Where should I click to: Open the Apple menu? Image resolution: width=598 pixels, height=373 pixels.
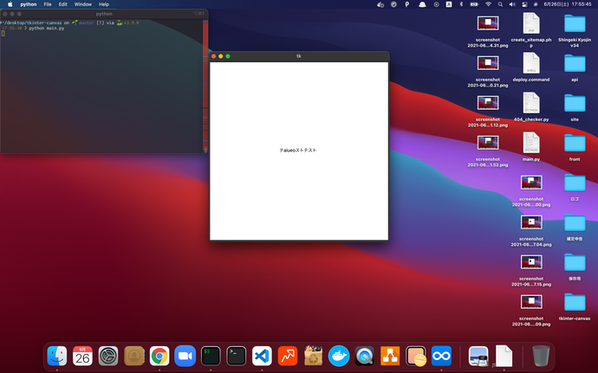point(10,4)
